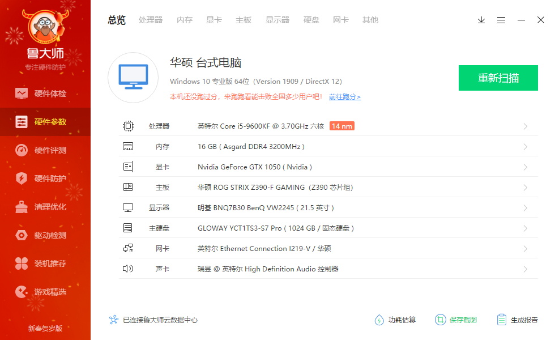Click the download arrow icon in title bar
The width and height of the screenshot is (555, 340).
481,20
